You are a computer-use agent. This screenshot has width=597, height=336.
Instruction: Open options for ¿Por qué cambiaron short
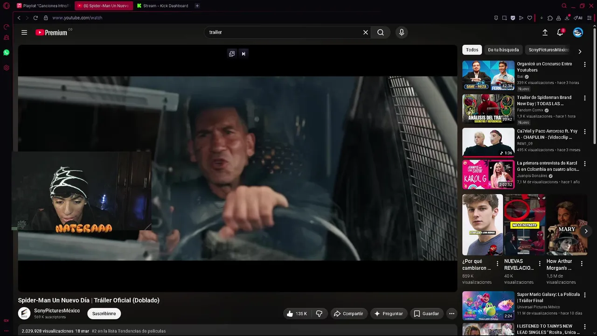point(497,264)
